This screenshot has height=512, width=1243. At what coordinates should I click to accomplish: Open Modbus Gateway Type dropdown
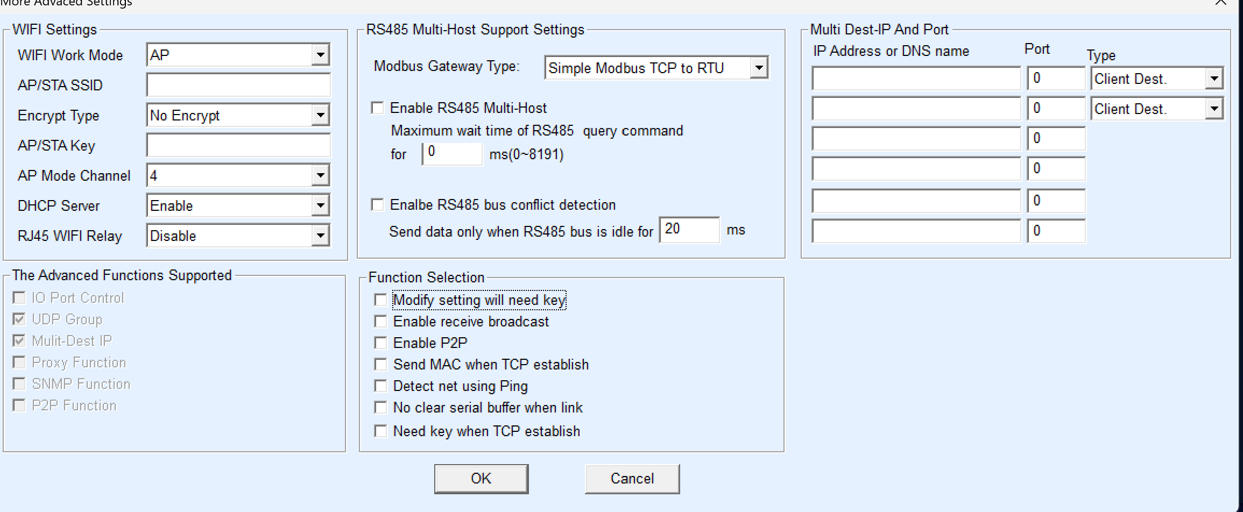pos(759,68)
